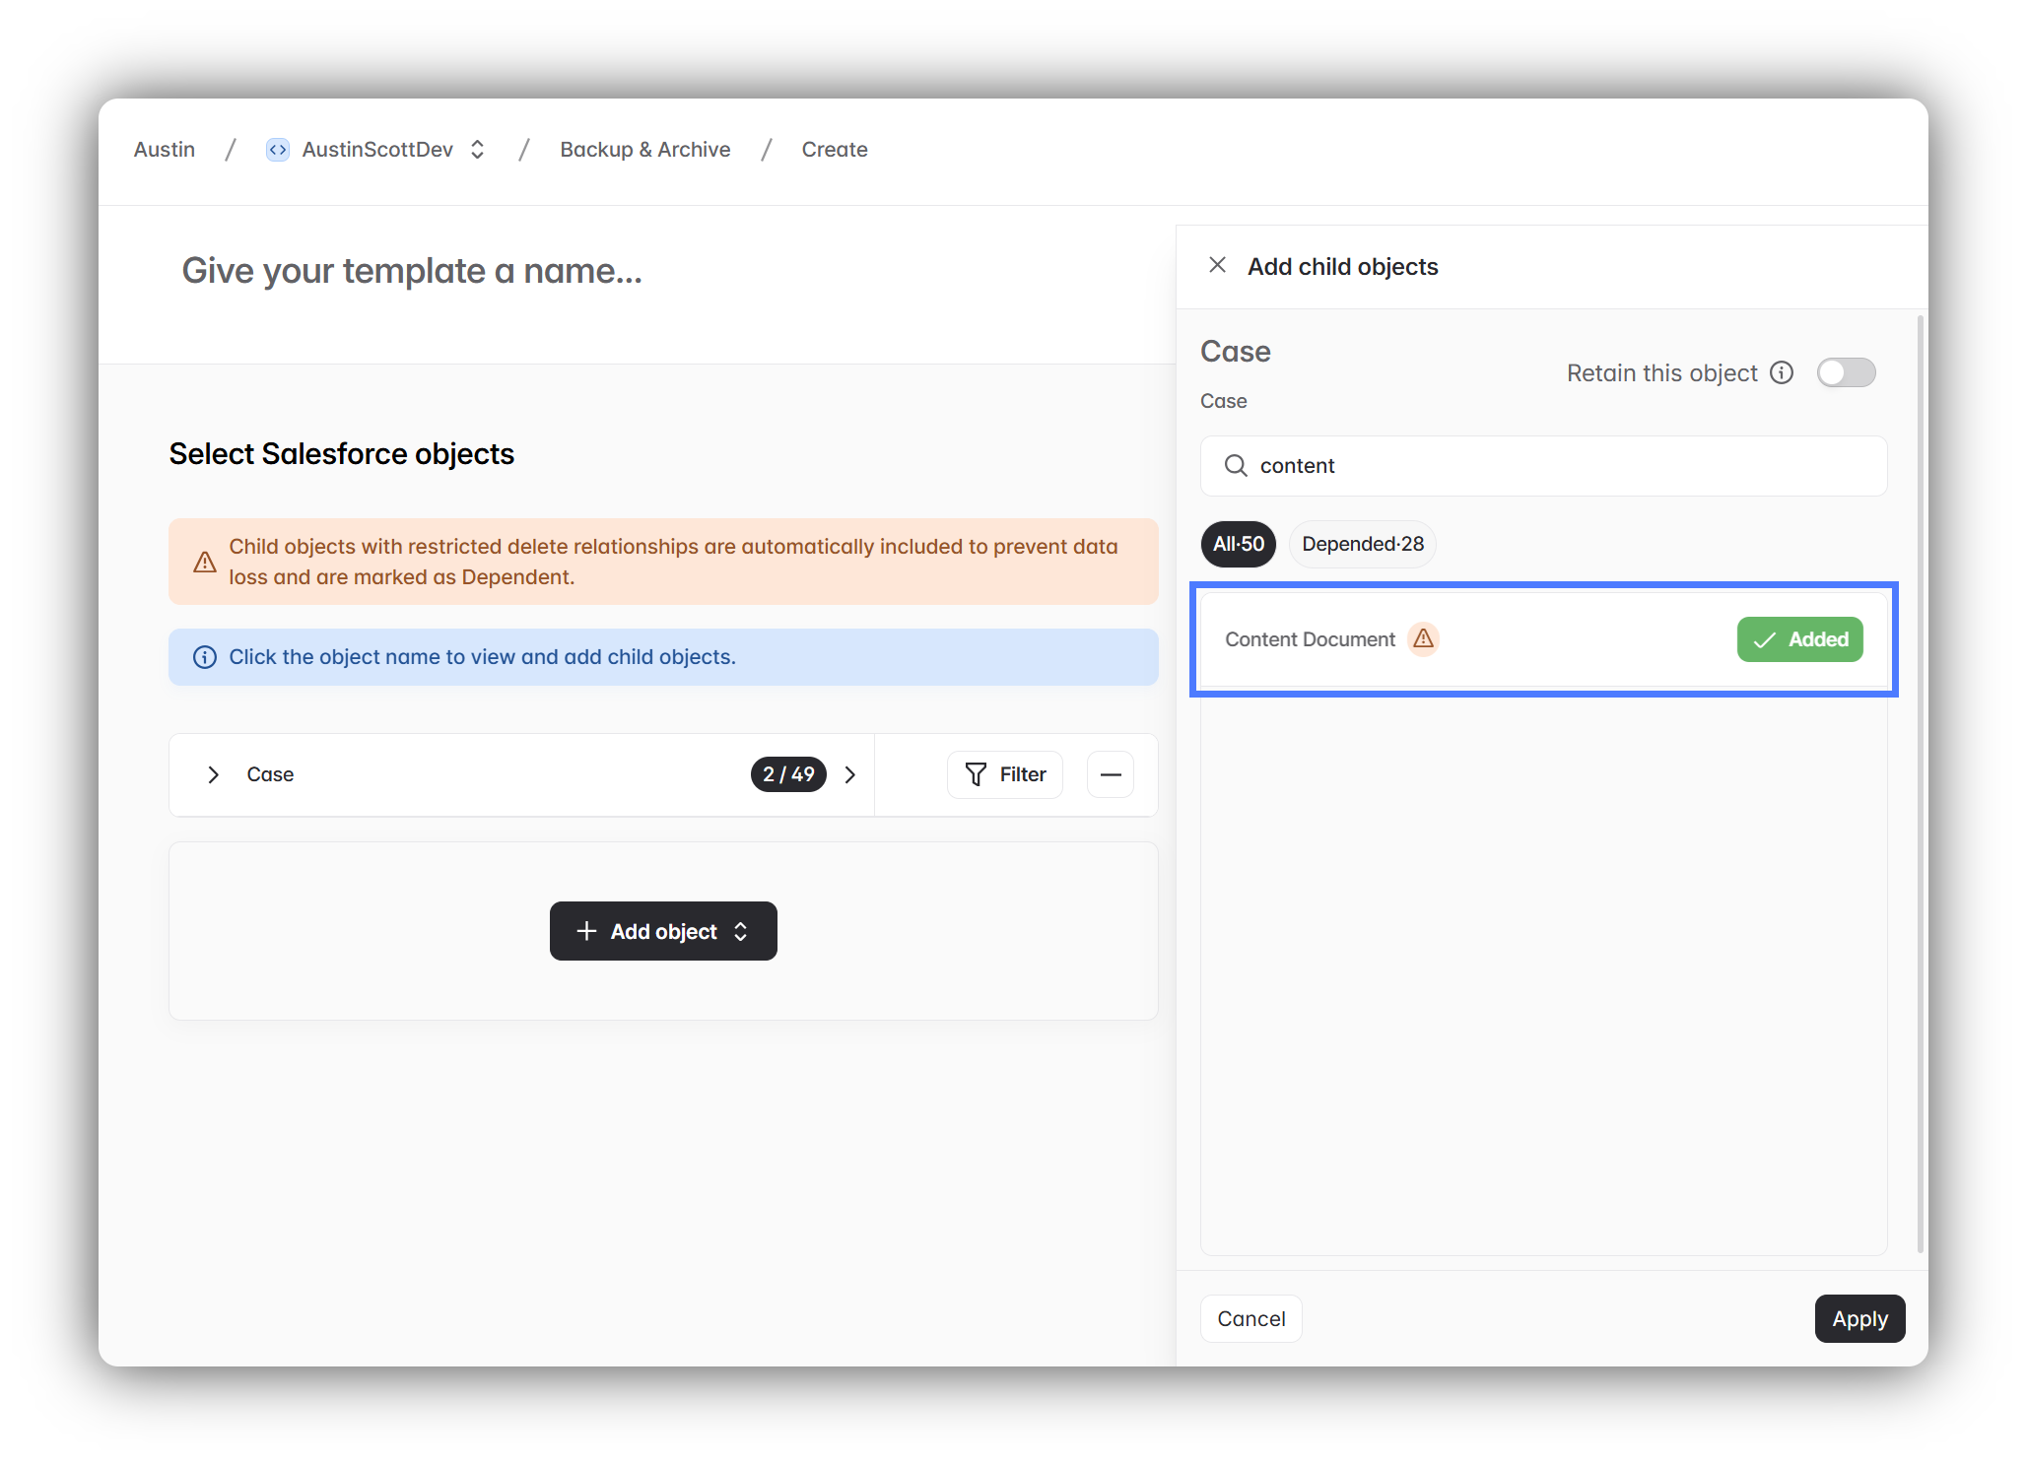Expand the Case object row

tap(213, 774)
